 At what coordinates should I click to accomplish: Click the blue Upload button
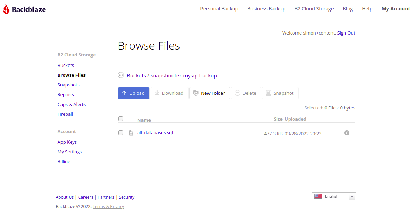(134, 93)
